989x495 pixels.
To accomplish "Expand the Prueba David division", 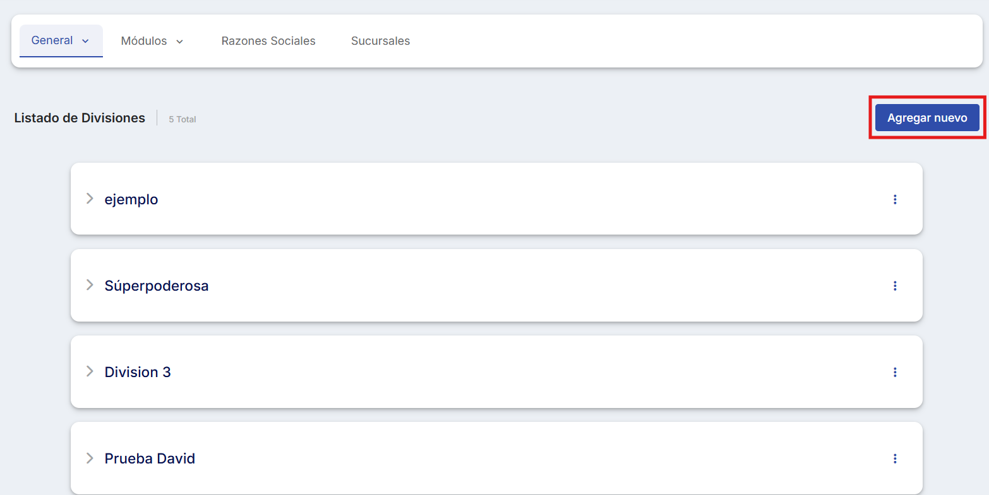I will 90,458.
